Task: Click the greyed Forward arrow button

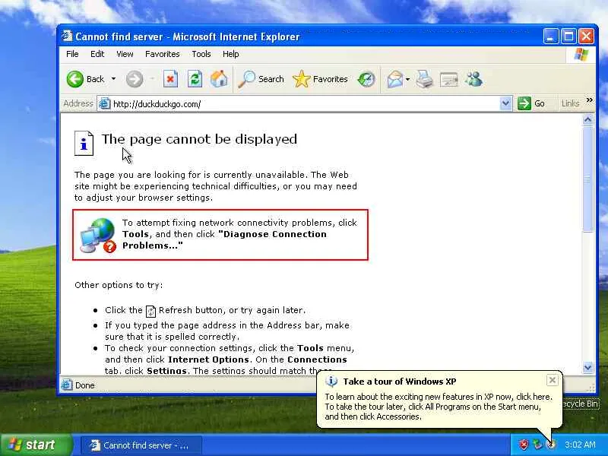Action: [x=135, y=79]
